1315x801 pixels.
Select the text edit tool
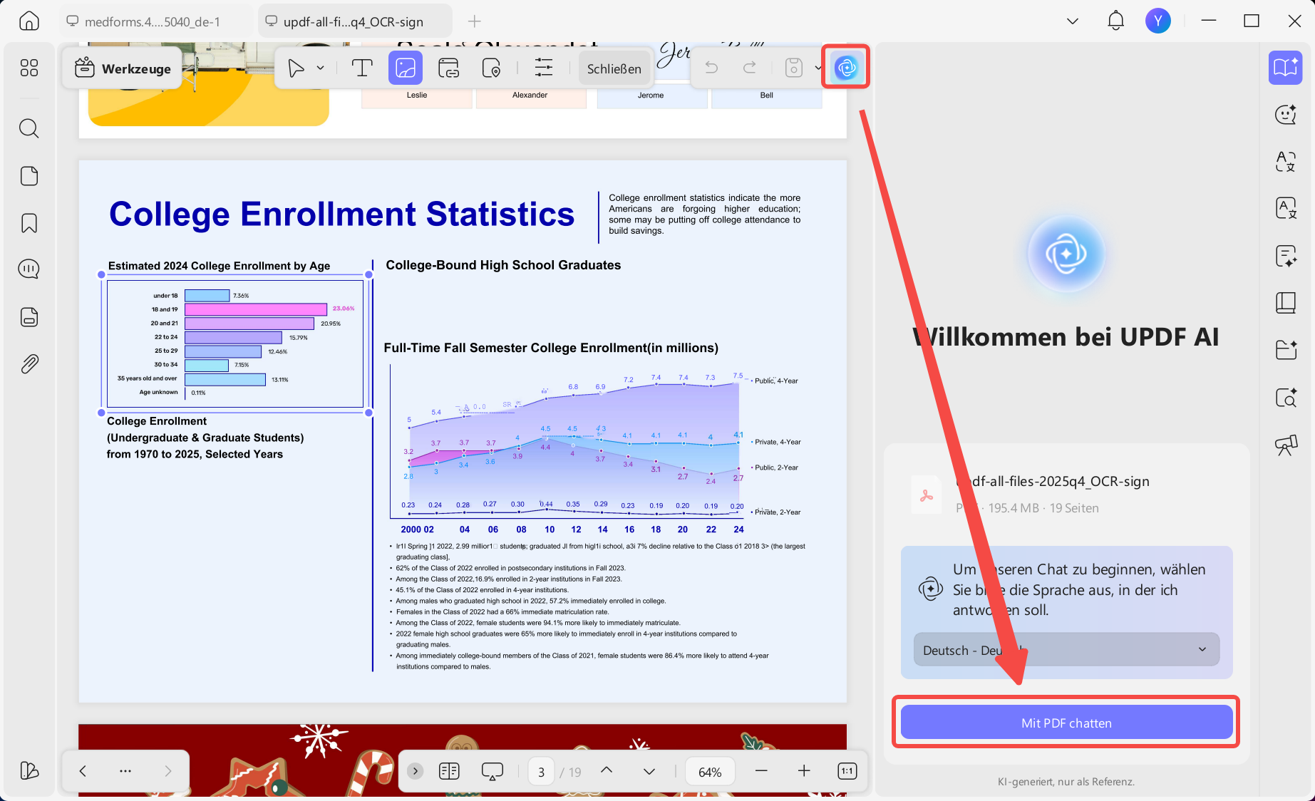[x=362, y=68]
